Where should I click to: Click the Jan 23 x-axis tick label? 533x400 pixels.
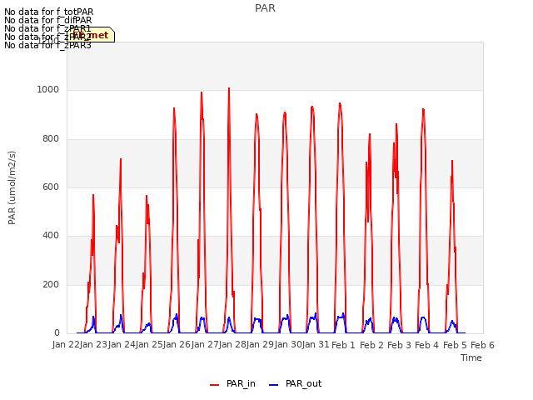coord(93,345)
